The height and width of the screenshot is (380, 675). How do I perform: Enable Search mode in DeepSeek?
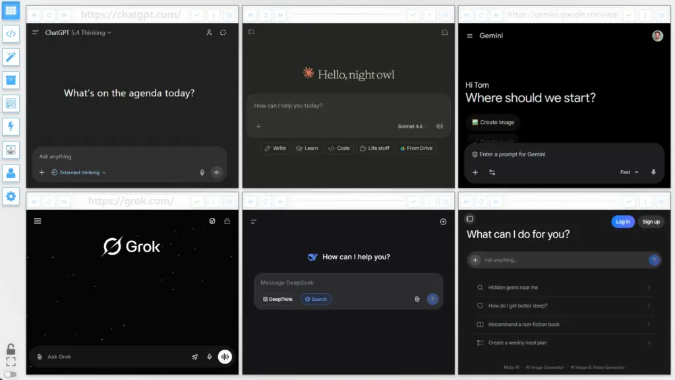315,299
